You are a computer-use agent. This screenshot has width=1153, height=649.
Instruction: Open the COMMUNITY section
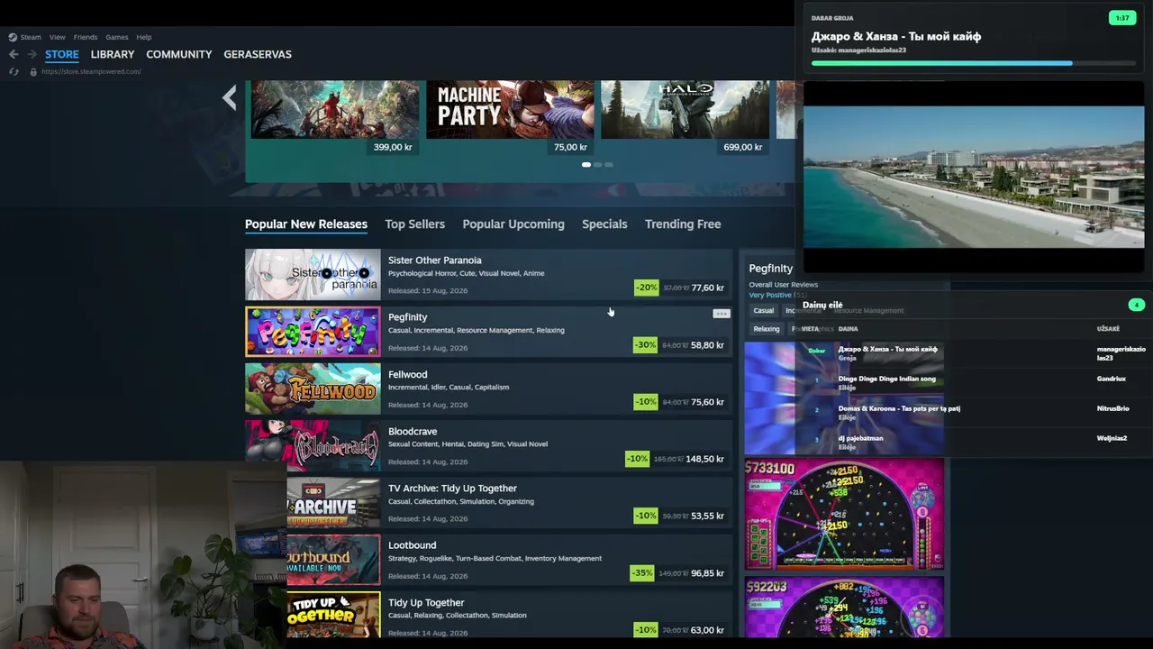pyautogui.click(x=179, y=54)
